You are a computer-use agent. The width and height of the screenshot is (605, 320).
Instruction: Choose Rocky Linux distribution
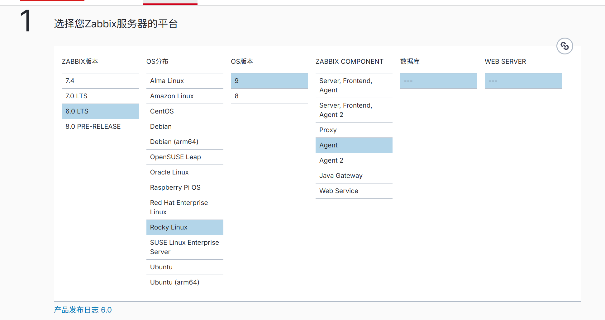tap(185, 227)
